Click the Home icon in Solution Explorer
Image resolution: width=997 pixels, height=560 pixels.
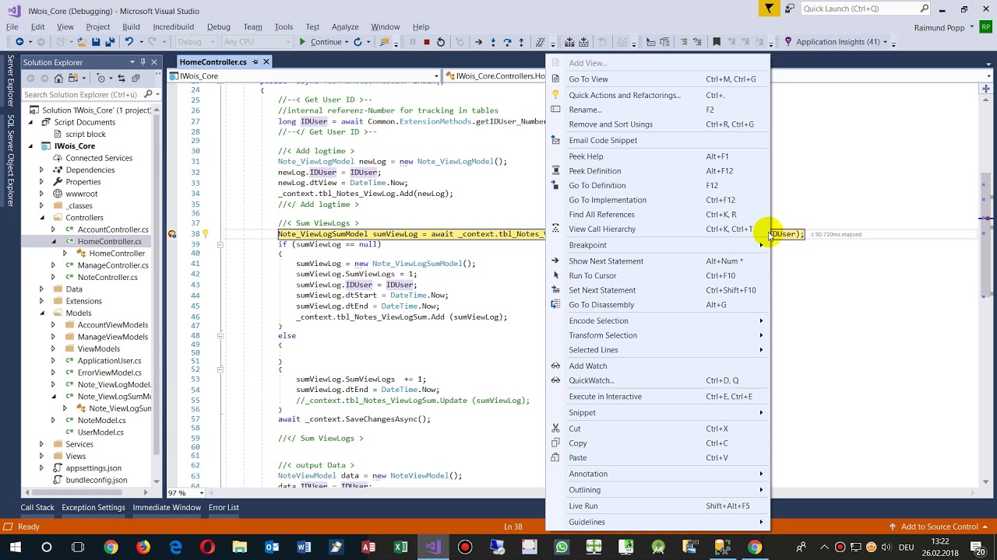pos(58,79)
